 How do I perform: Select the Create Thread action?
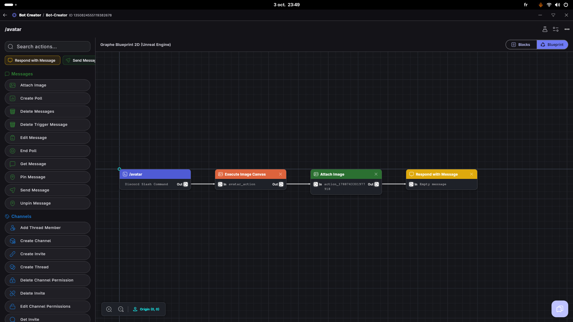tap(47, 267)
